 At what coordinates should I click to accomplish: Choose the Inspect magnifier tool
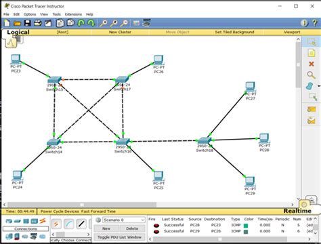click(x=311, y=75)
